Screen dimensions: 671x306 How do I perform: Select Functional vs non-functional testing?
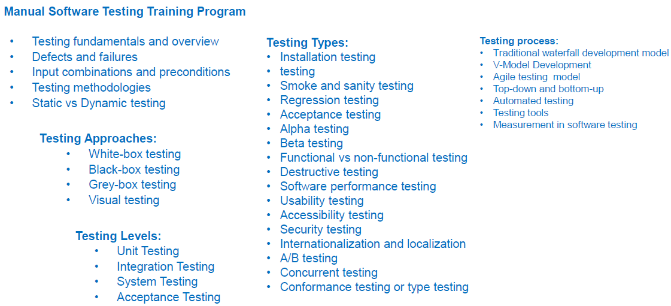[x=374, y=157]
